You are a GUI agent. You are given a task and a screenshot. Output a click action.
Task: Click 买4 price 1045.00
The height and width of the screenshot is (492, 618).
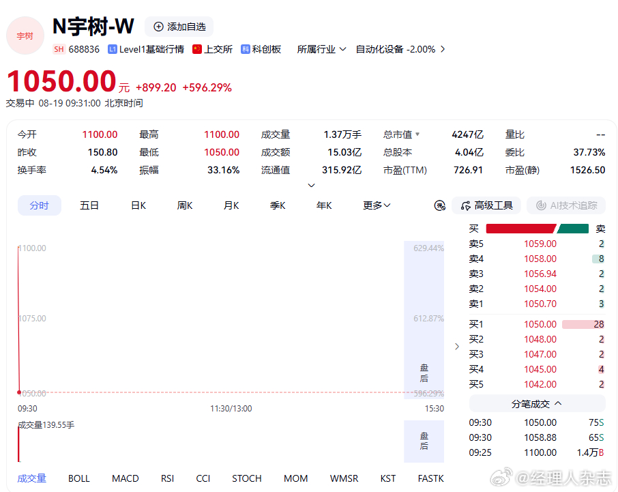pyautogui.click(x=540, y=369)
